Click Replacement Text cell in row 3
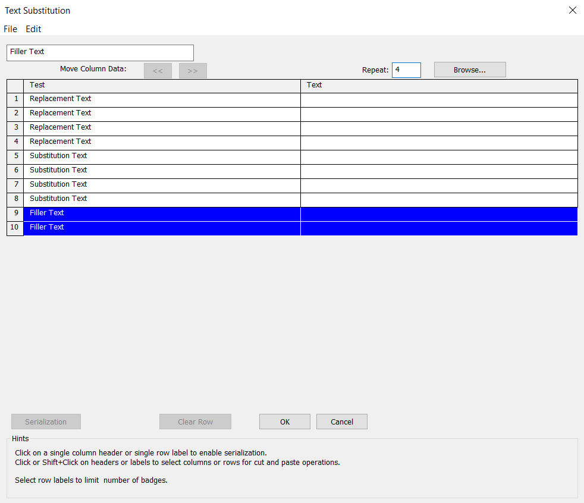Screen dimensions: 584x503 [x=162, y=128]
